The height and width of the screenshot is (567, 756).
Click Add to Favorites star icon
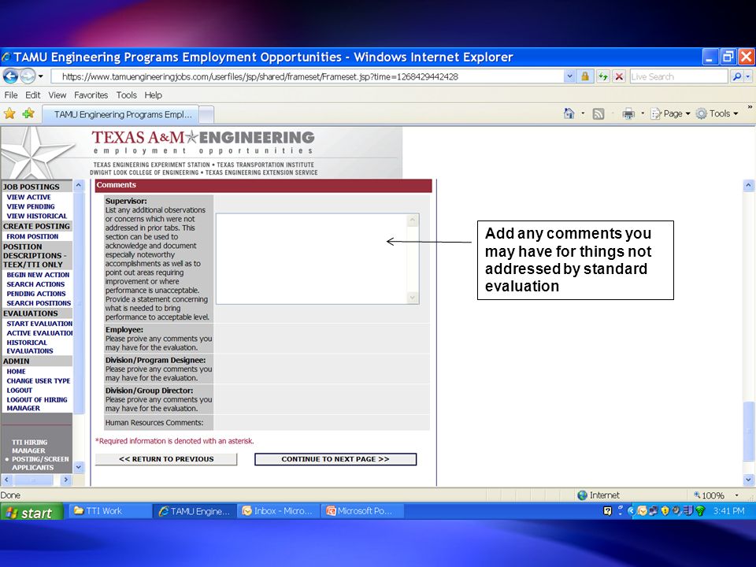(28, 113)
